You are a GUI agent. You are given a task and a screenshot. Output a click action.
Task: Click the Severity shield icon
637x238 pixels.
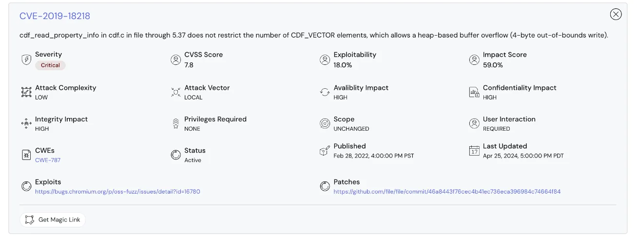26,59
